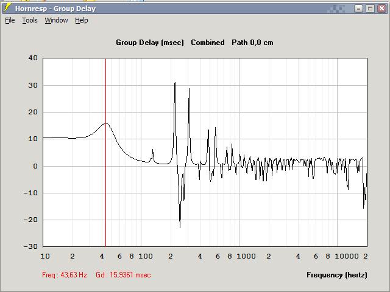Minimize the Hornresp Group Delay window
This screenshot has height=292, width=390.
(358, 9)
